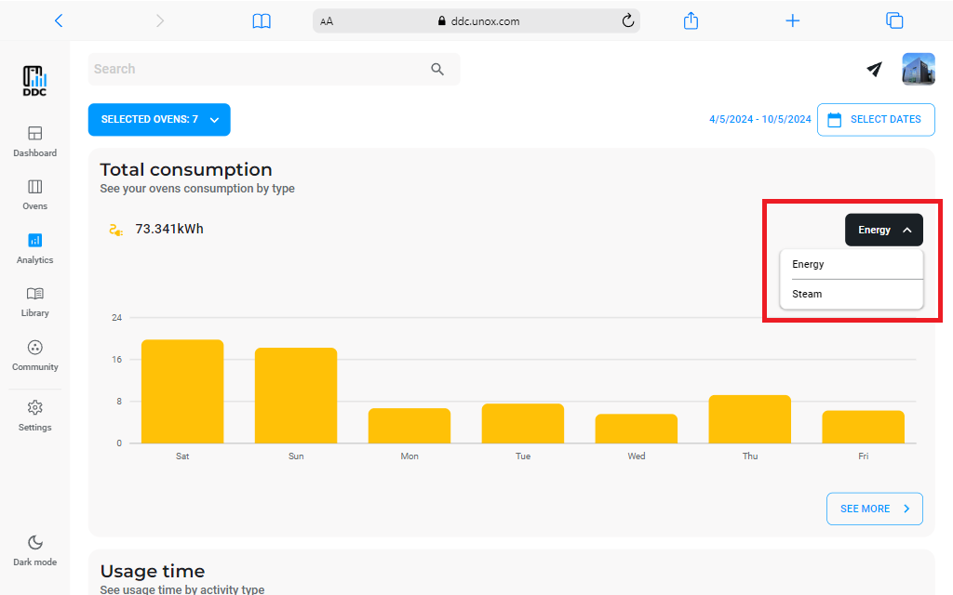Click the search magnifier icon
The width and height of the screenshot is (953, 595).
coord(437,70)
